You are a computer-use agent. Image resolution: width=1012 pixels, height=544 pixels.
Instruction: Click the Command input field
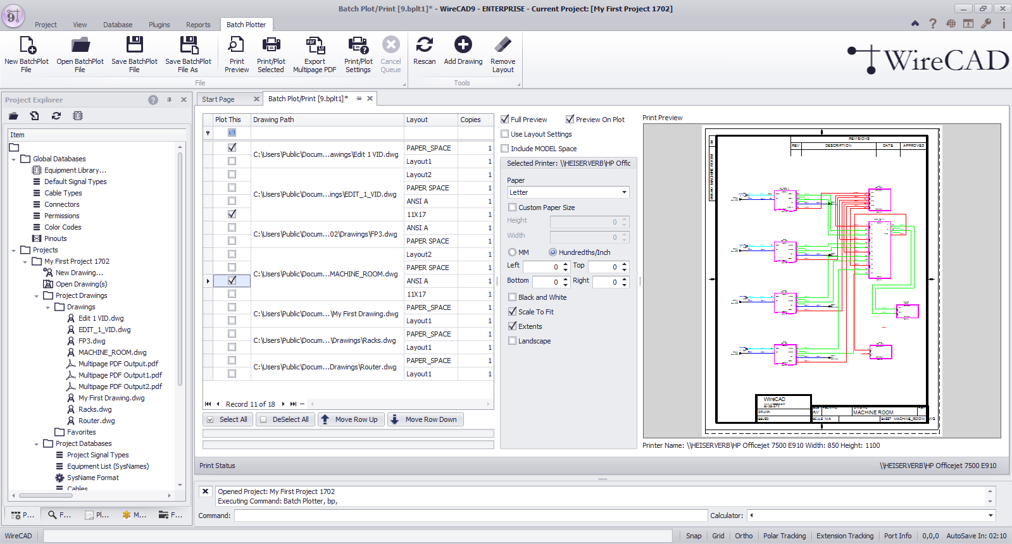(x=470, y=516)
